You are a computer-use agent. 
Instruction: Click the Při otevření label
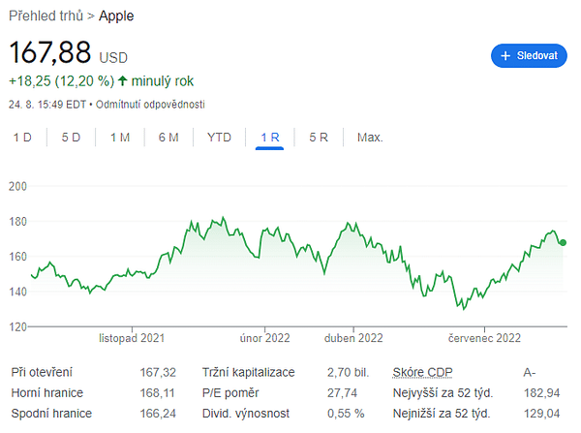pos(42,372)
